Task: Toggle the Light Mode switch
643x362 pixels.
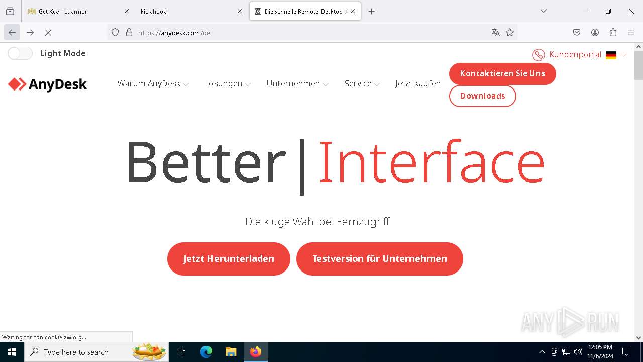Action: [20, 53]
